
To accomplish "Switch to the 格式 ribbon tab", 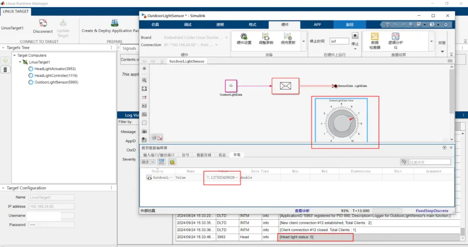I will [x=253, y=25].
